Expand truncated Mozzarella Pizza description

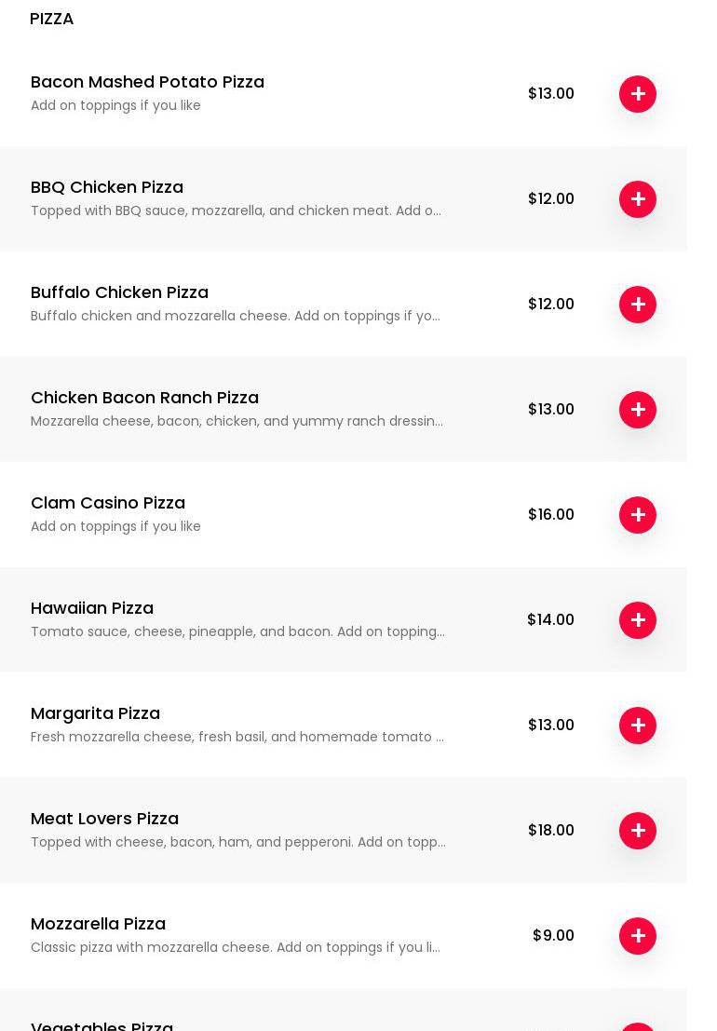click(236, 947)
